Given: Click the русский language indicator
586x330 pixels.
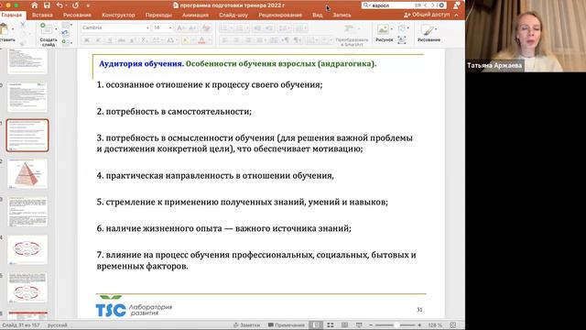Looking at the screenshot, I should (x=57, y=325).
